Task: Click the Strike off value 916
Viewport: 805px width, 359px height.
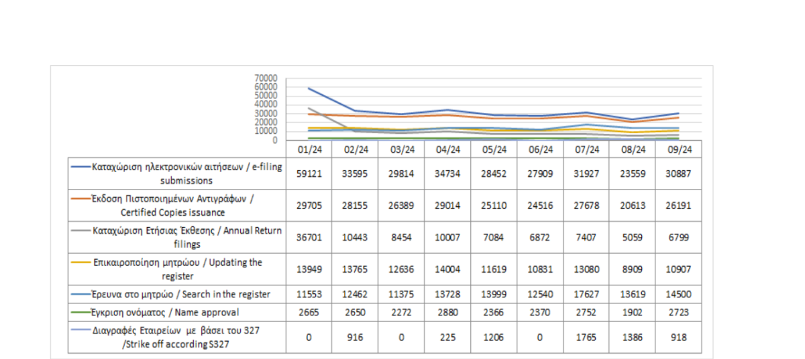Action: [x=355, y=338]
